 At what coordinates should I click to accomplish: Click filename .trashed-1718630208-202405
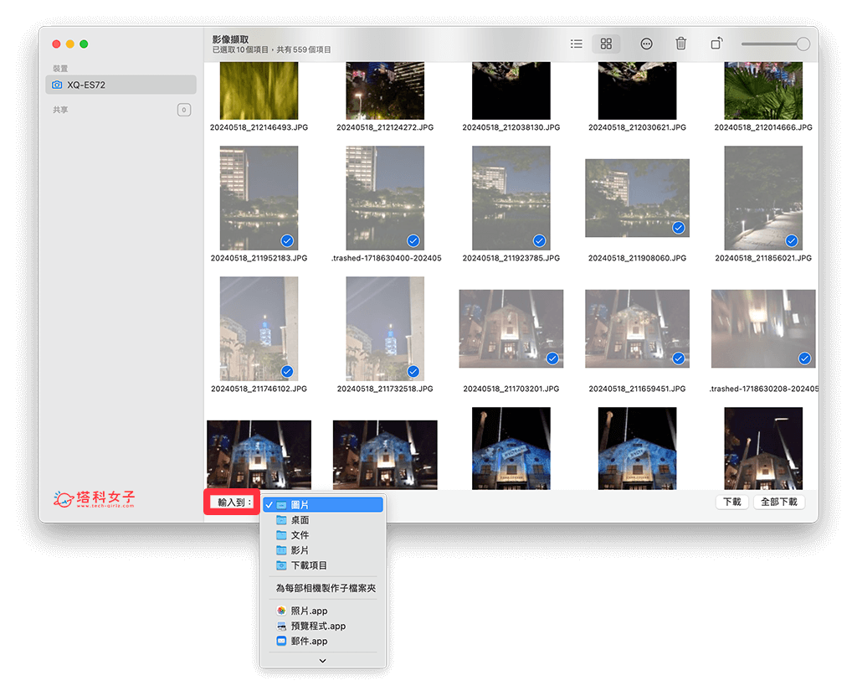[x=763, y=389]
